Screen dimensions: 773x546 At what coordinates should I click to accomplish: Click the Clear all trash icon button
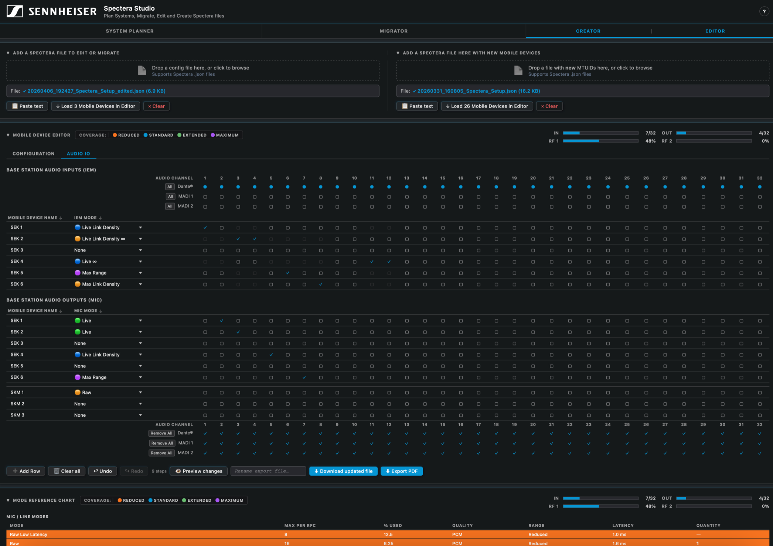(67, 471)
